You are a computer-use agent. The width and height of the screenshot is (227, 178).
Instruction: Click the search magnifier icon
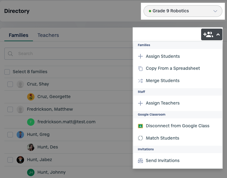10,53
